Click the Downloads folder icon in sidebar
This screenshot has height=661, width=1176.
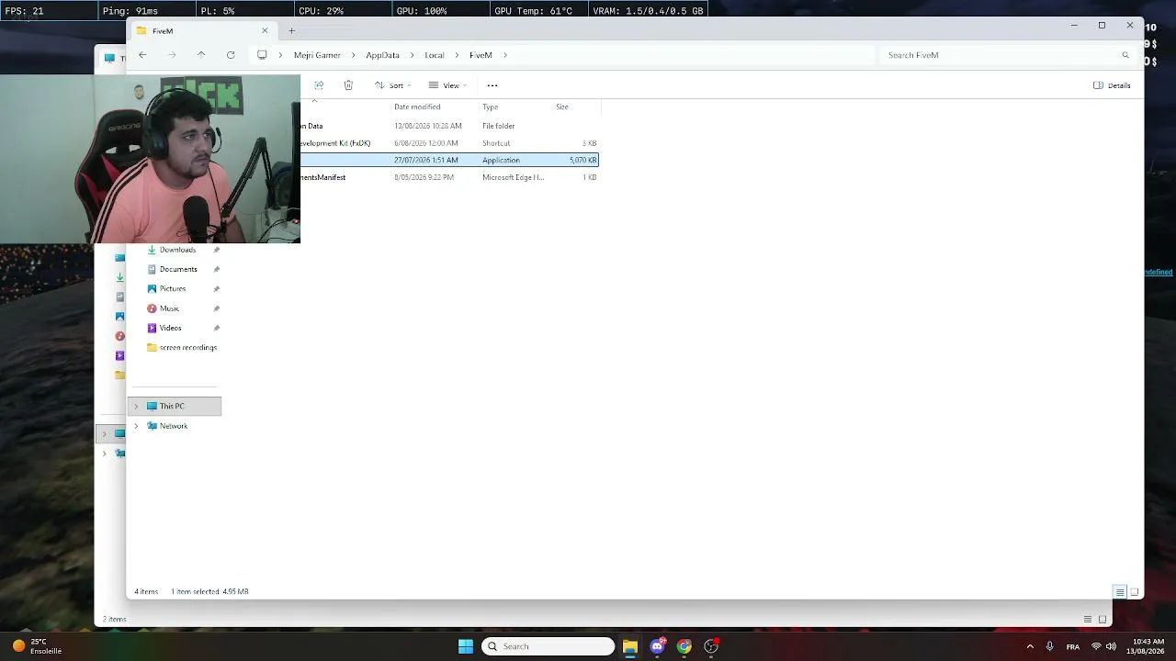152,250
